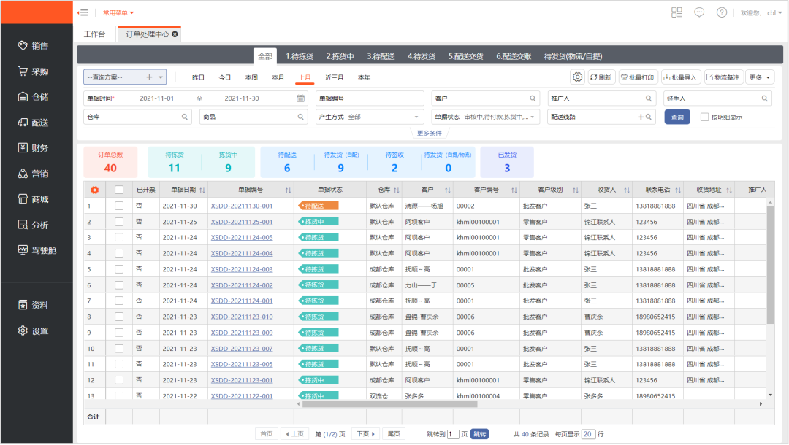The image size is (789, 445).
Task: Switch to the 3.待配送 tab
Action: [381, 56]
